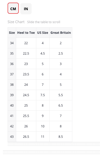Screen dimensions: 100x156
Task: Click the 26.5 heel to toe cell
Action: click(26, 136)
